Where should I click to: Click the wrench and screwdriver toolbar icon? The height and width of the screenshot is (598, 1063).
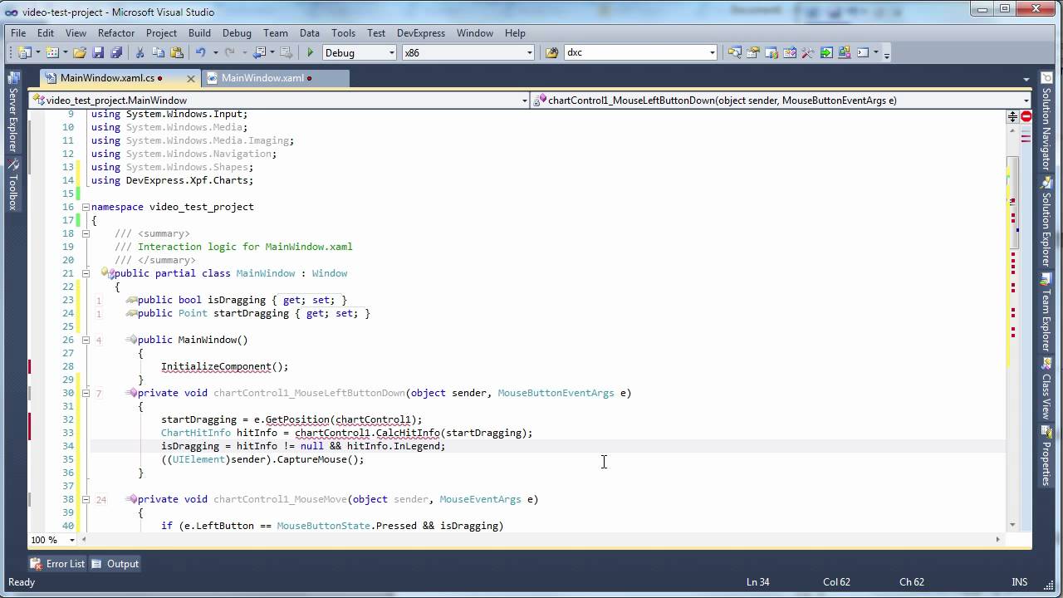(x=808, y=52)
